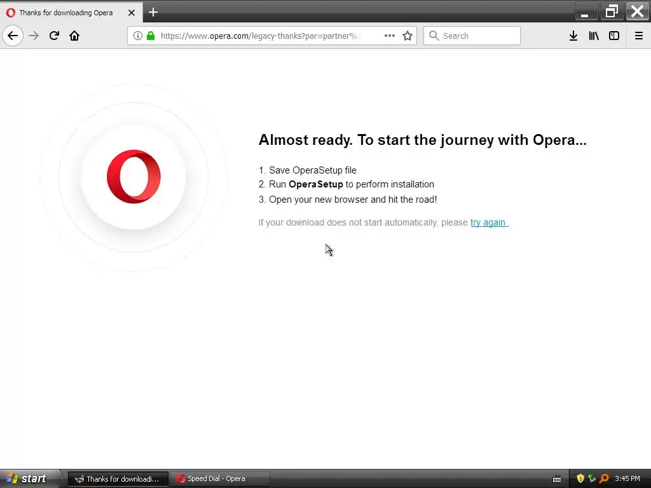651x488 pixels.
Task: Click the search magnifier icon in search box
Action: [x=434, y=36]
